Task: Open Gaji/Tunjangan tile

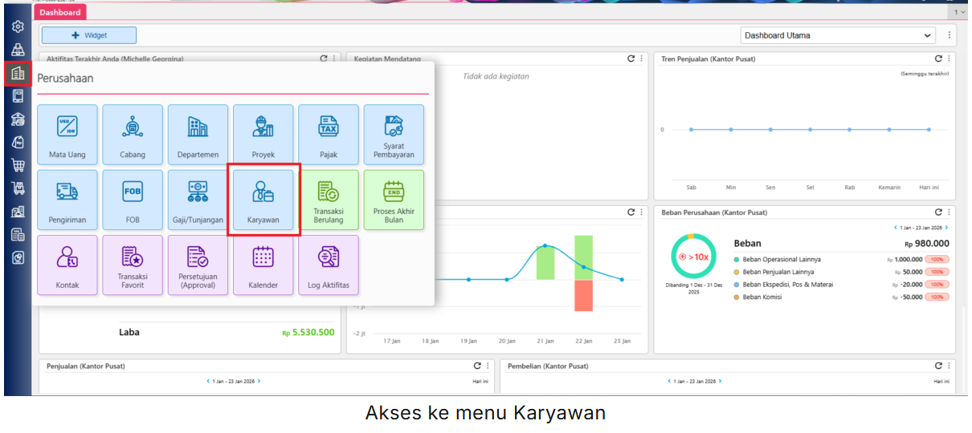Action: (x=198, y=200)
